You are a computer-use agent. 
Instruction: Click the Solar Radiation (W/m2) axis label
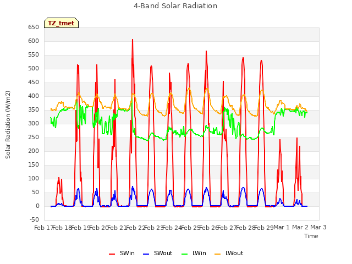click(x=8, y=125)
